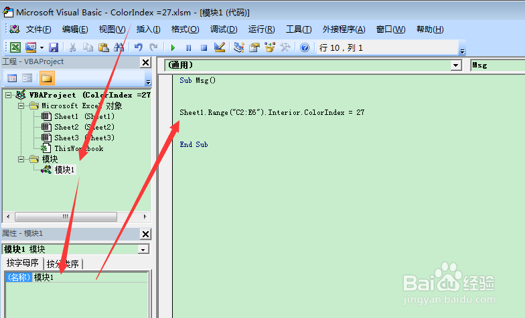The width and height of the screenshot is (525, 318).
Task: Open the 调试(D) menu
Action: 224,29
